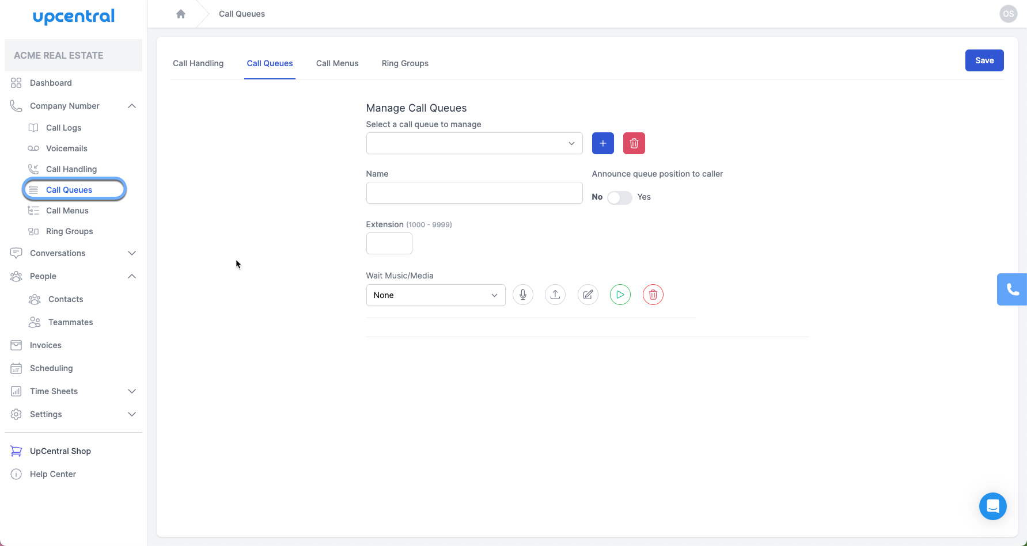This screenshot has height=546, width=1027.
Task: Click the home breadcrumb icon
Action: [181, 13]
